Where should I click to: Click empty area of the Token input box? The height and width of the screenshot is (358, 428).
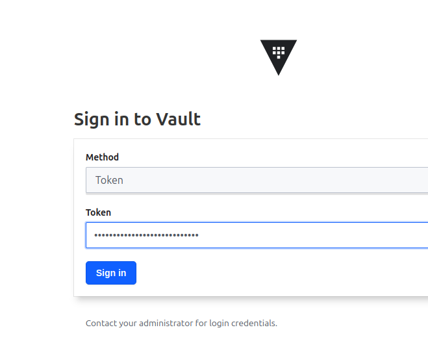point(314,235)
